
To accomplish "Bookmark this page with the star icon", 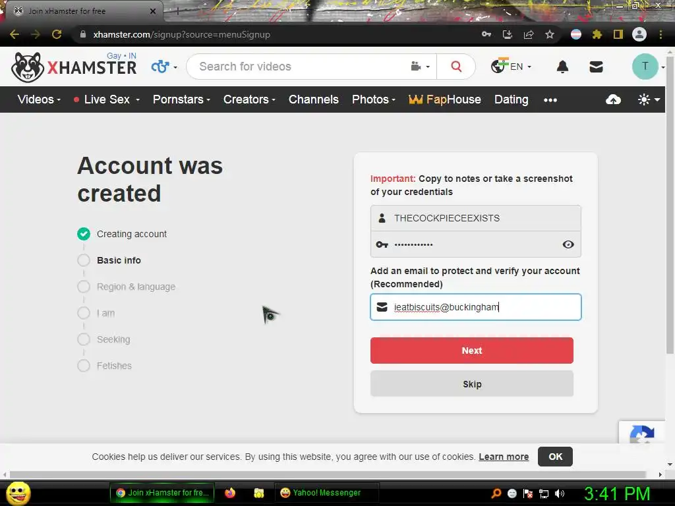I will click(x=550, y=34).
